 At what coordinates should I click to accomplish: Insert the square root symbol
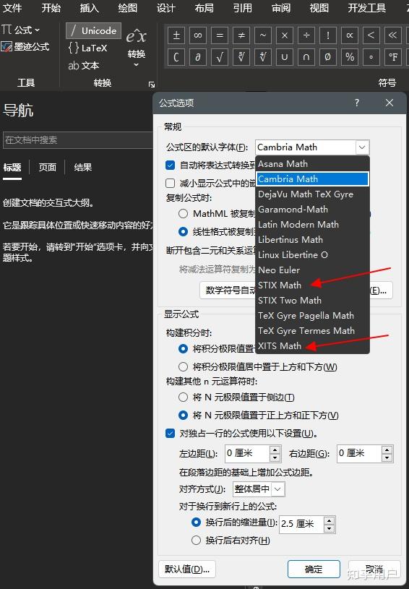[220, 57]
